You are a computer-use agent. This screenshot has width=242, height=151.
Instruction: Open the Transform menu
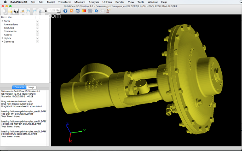[65, 2]
